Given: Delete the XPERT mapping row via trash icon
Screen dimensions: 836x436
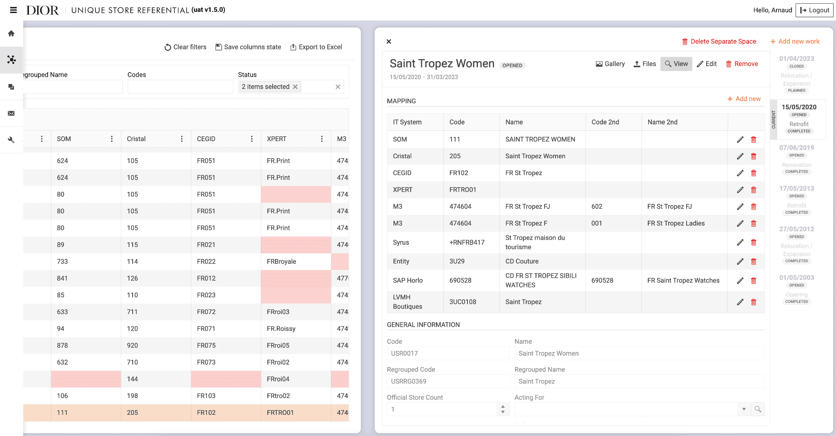Looking at the screenshot, I should [x=754, y=190].
